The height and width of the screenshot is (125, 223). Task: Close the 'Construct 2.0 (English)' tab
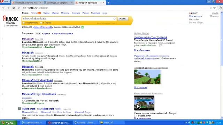72,2
